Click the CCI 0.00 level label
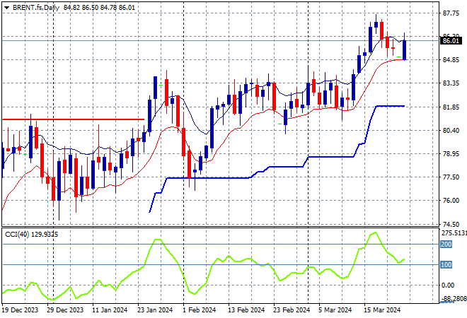Viewport: 467px width, 318px height. coord(448,285)
